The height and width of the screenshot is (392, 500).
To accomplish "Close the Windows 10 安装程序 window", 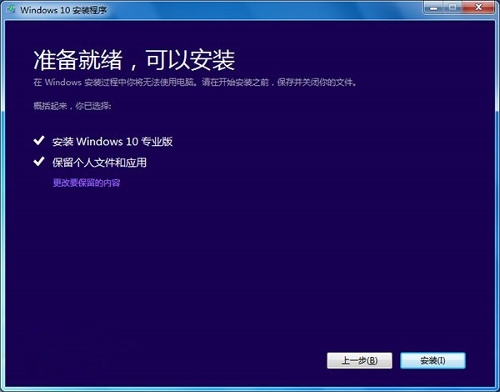I will coord(478,8).
